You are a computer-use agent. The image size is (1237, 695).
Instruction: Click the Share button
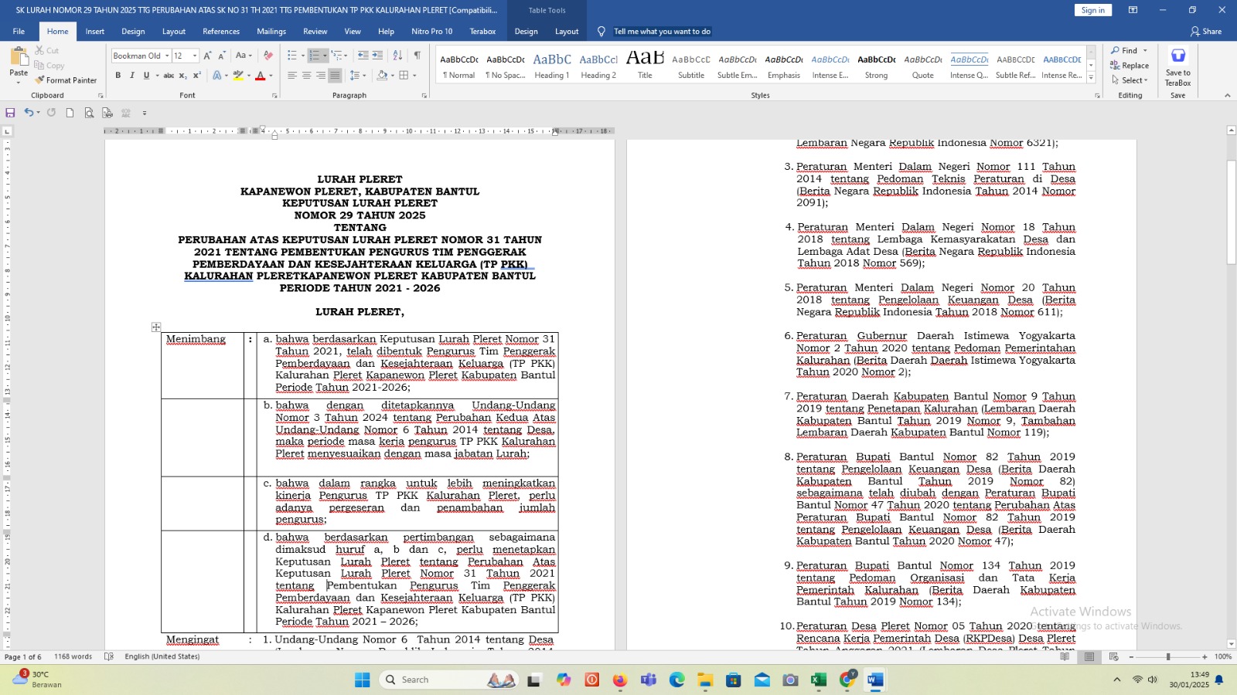coord(1206,32)
